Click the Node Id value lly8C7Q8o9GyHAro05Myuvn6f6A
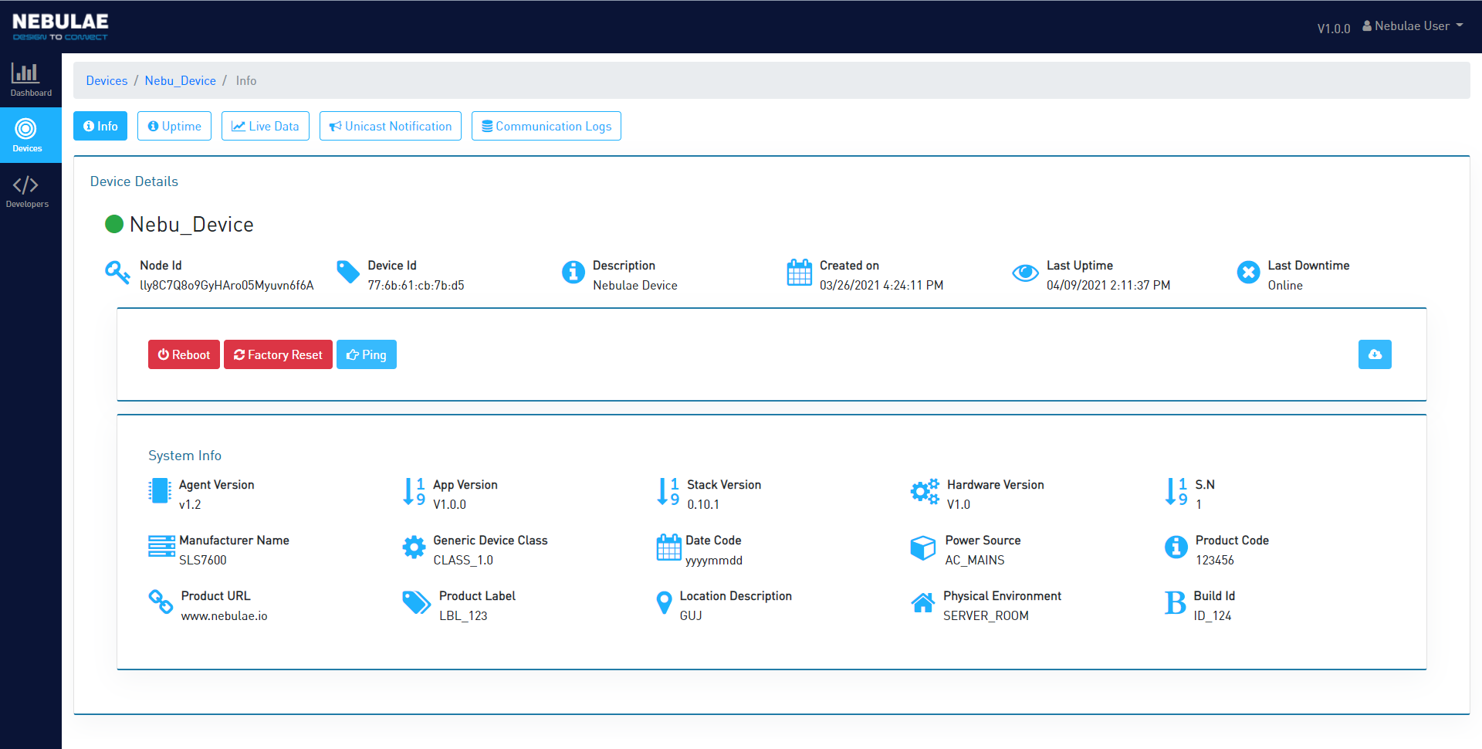Image resolution: width=1482 pixels, height=749 pixels. pyautogui.click(x=226, y=285)
